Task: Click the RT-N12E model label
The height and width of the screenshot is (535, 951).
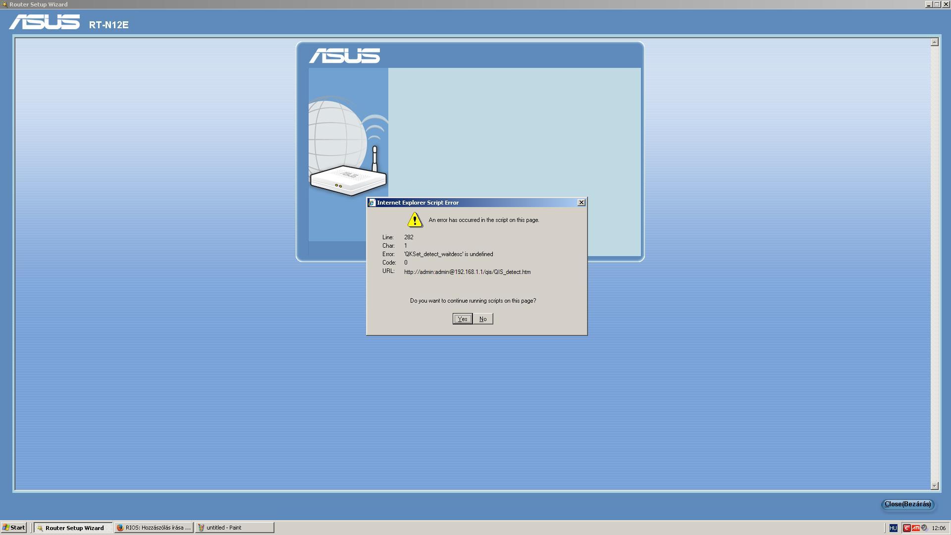Action: tap(108, 25)
